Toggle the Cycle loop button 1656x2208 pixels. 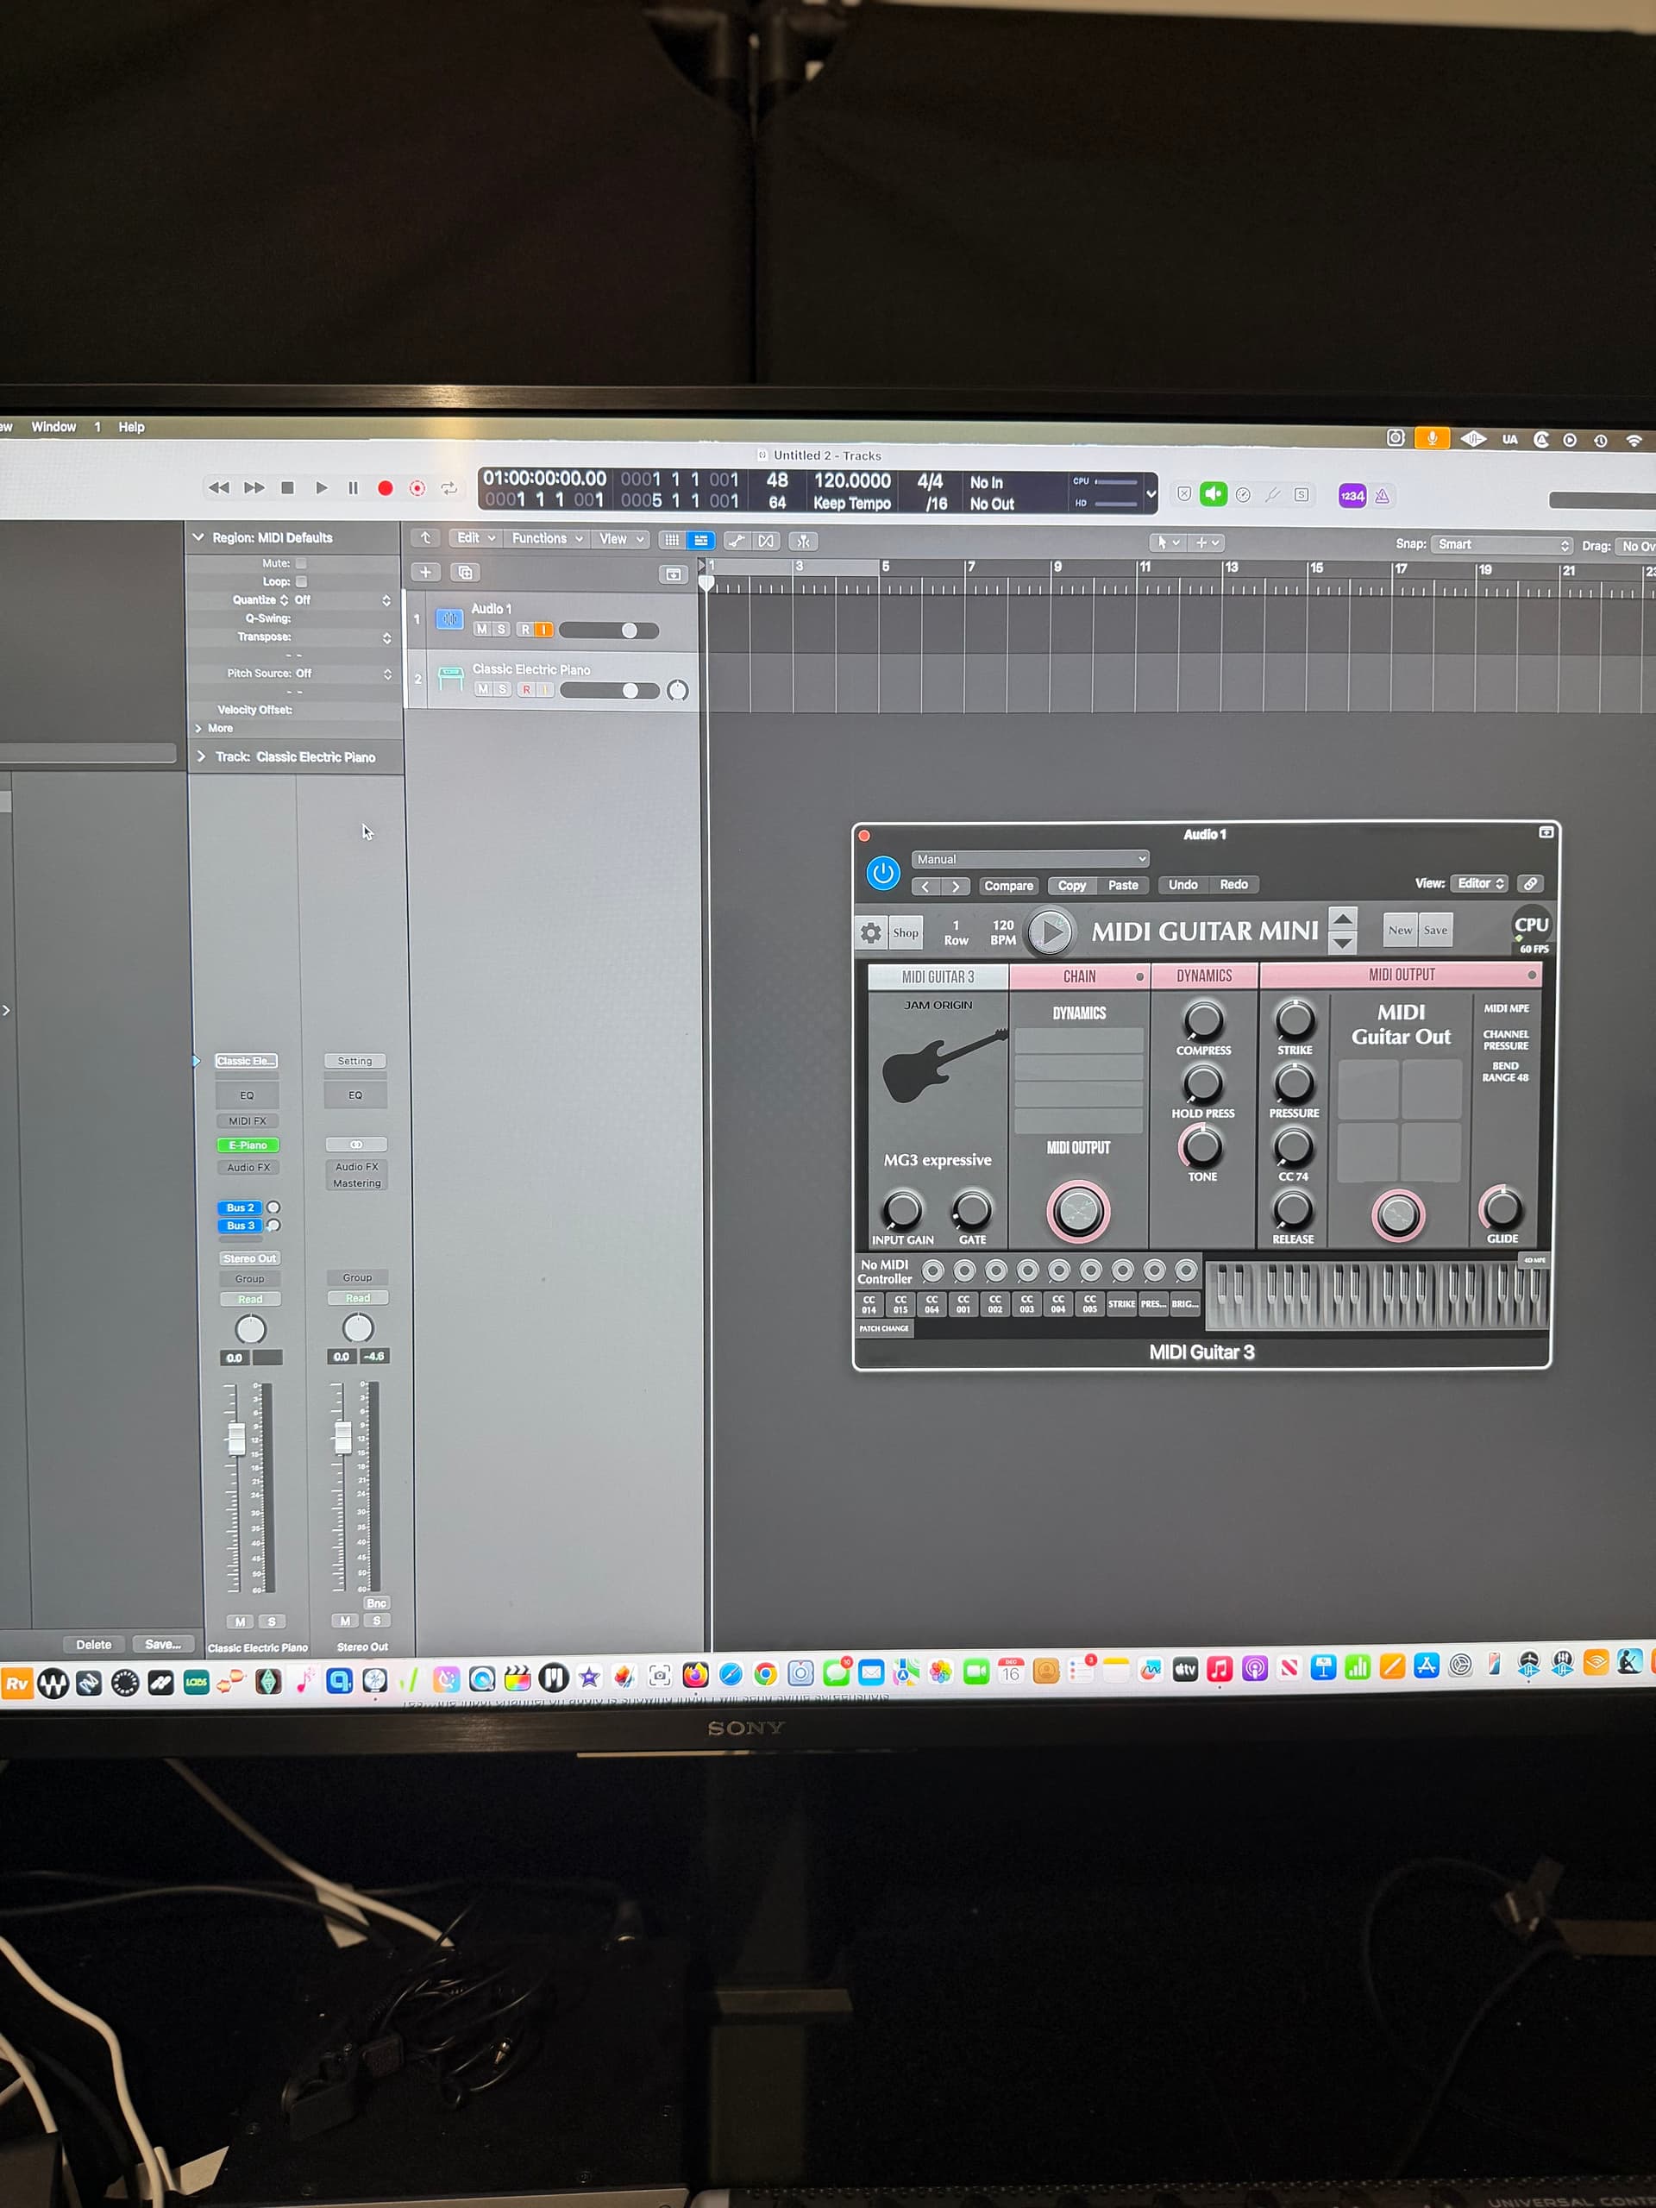point(449,488)
